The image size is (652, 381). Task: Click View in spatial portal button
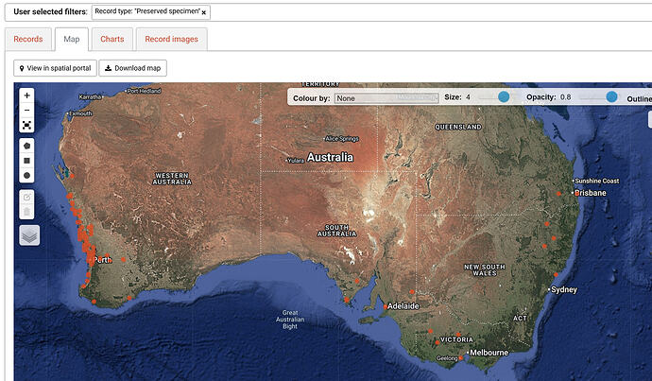[x=55, y=68]
